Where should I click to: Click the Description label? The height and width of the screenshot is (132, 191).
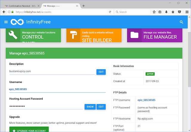coord(16,64)
